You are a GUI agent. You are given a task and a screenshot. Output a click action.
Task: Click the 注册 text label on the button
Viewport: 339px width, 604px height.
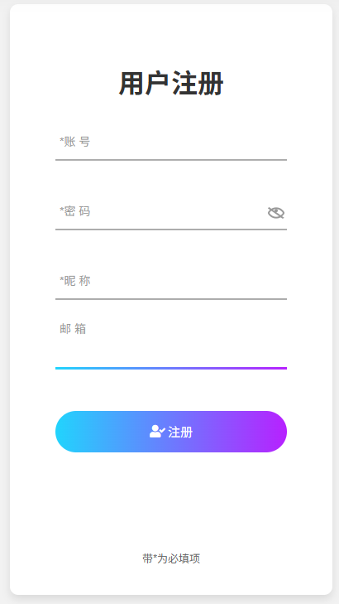click(180, 432)
